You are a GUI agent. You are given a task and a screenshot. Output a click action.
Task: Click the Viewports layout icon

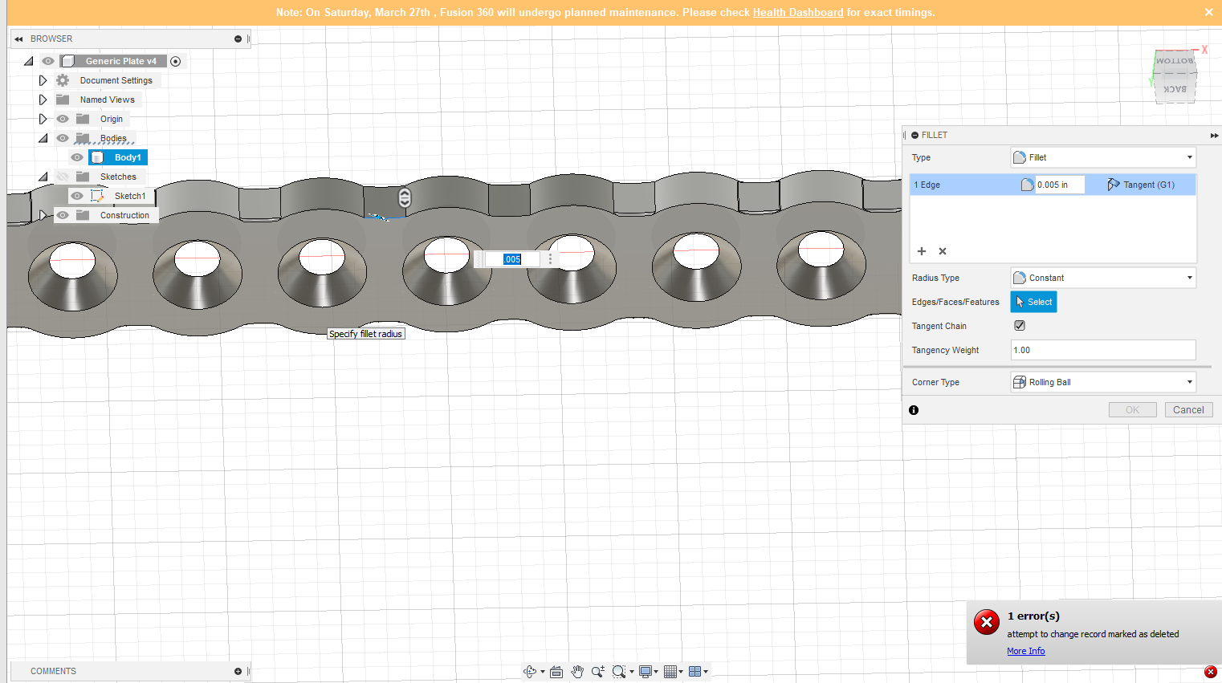tap(695, 672)
